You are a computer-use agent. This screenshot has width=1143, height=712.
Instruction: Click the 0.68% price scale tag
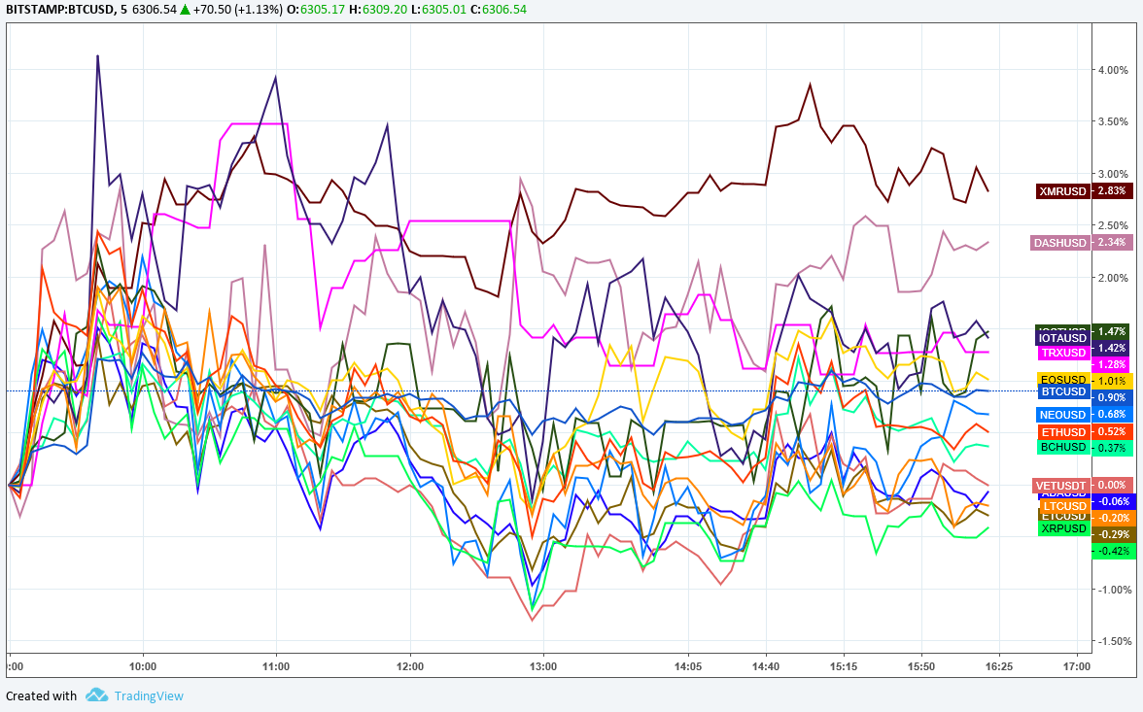coord(1112,415)
